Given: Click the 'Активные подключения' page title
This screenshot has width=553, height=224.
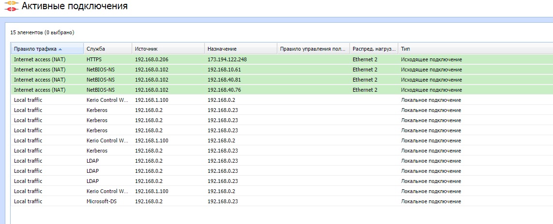Looking at the screenshot, I should coord(75,6).
